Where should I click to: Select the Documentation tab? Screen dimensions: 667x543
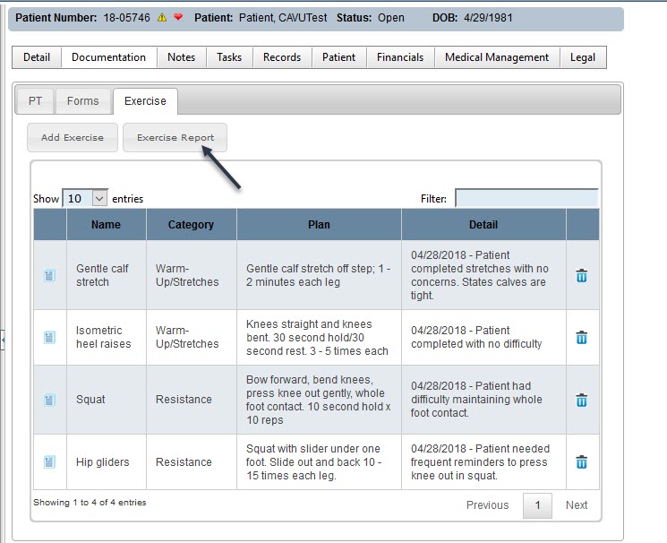coord(109,57)
